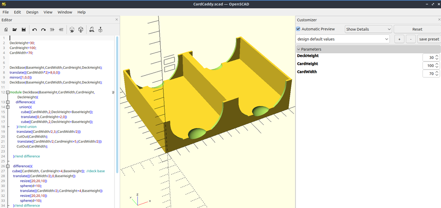The width and height of the screenshot is (441, 208).
Task: Undo the last edit
Action: pyautogui.click(x=34, y=30)
